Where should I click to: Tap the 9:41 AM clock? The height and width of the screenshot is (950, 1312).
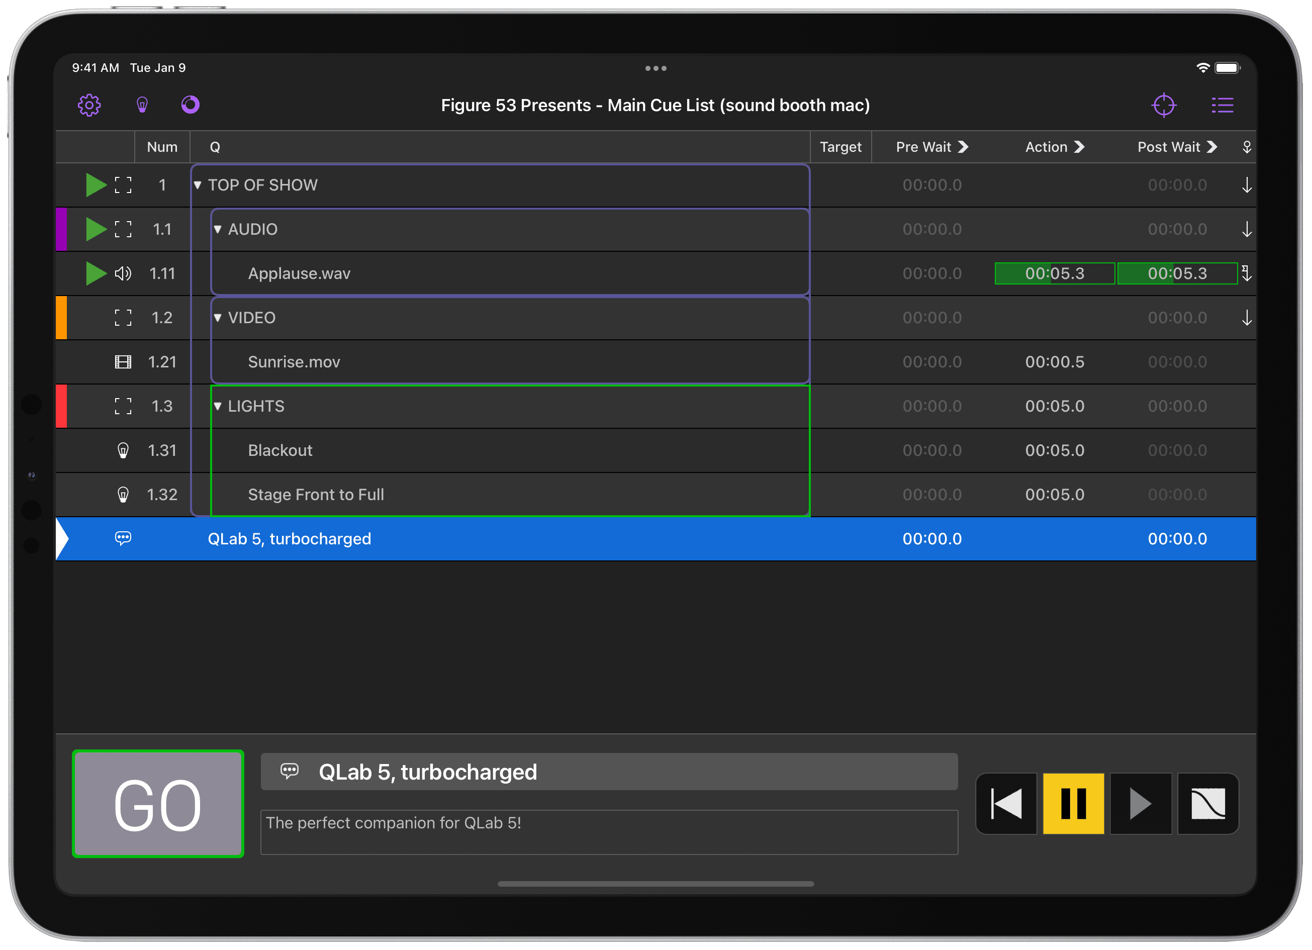pos(96,68)
